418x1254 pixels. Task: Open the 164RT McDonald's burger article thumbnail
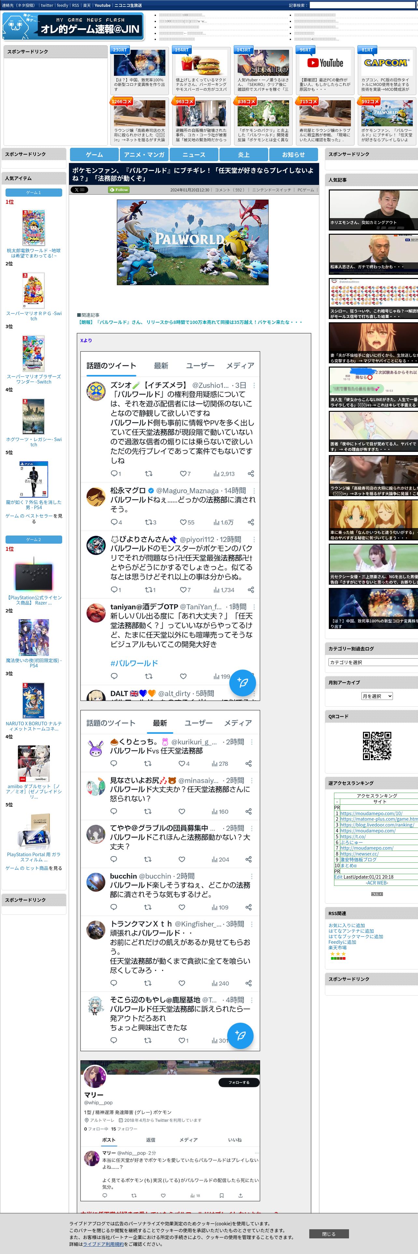tap(202, 63)
